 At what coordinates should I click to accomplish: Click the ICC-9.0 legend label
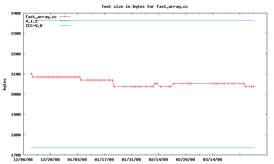click(34, 26)
